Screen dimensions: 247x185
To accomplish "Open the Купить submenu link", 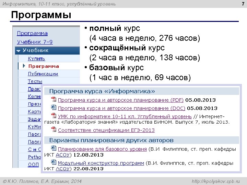I will (x=36, y=59).
